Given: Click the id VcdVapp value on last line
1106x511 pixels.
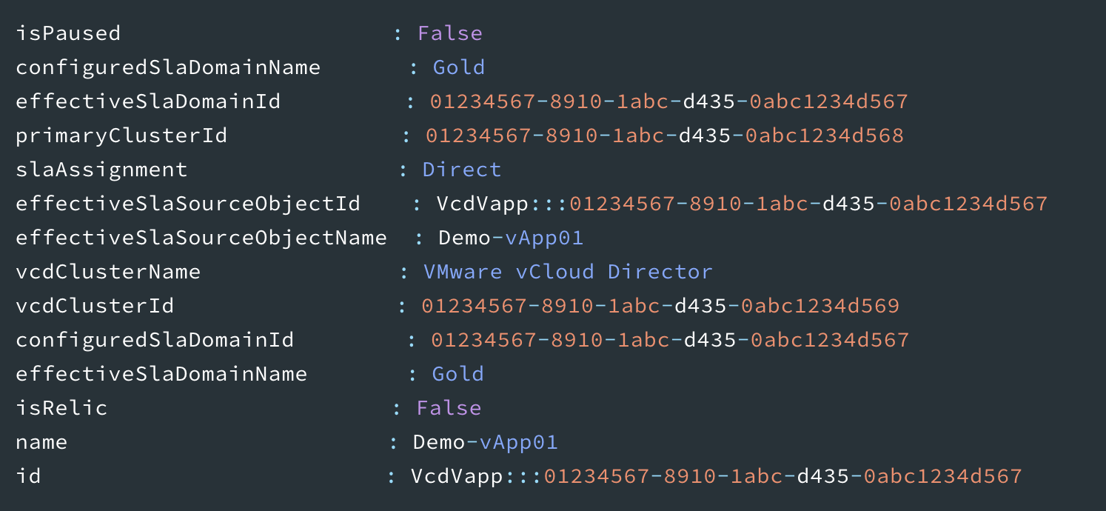Looking at the screenshot, I should (x=717, y=476).
